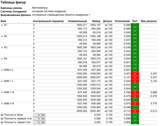Select the Плоскость левый стол row label
This screenshot has width=161, height=126.
[x=17, y=122]
